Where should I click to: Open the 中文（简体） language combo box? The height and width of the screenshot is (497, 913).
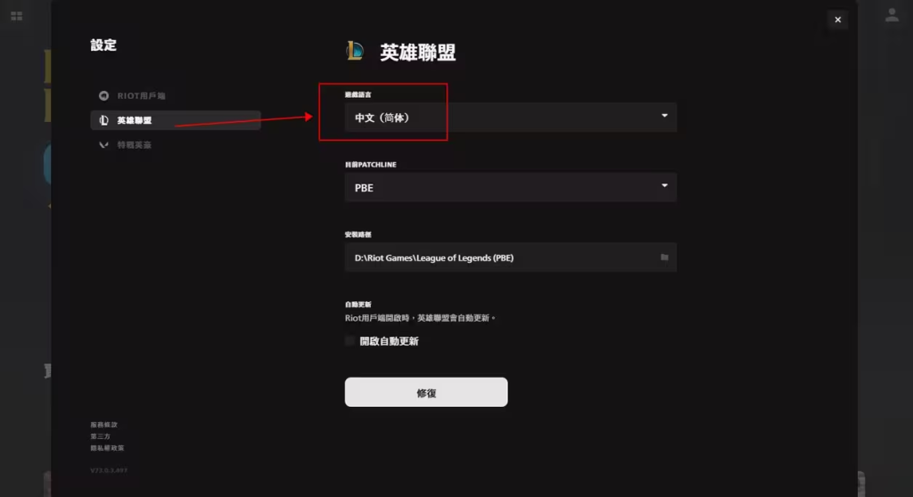[511, 117]
